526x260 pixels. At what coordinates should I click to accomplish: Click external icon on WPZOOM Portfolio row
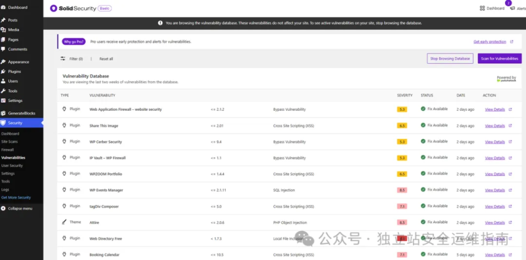pyautogui.click(x=510, y=174)
